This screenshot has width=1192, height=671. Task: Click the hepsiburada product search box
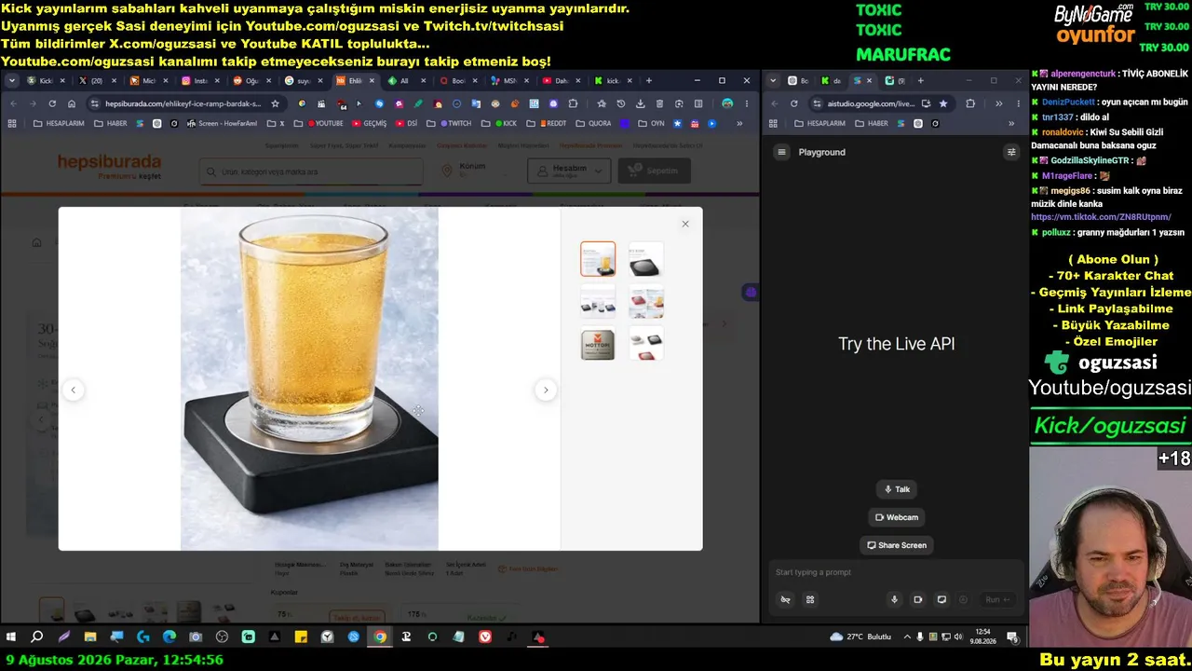[x=311, y=171]
